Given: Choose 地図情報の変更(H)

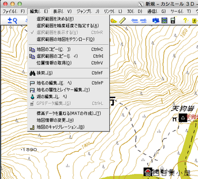Looking at the screenshot, I should [68, 120].
